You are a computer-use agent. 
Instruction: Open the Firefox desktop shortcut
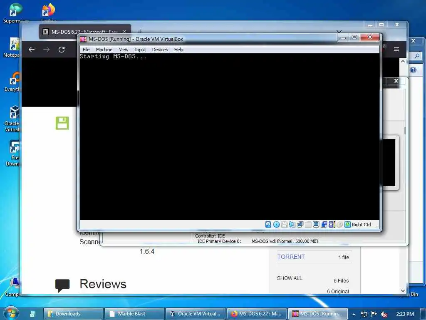coord(49,12)
